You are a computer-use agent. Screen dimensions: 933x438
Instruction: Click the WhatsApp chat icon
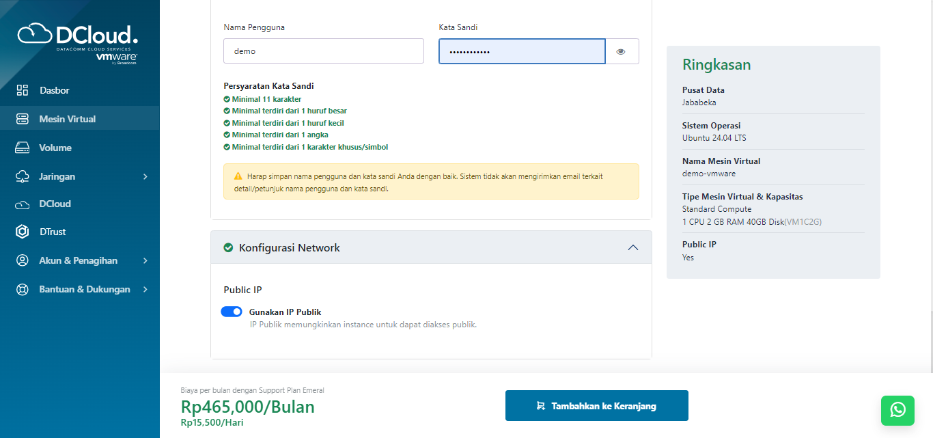(x=897, y=410)
